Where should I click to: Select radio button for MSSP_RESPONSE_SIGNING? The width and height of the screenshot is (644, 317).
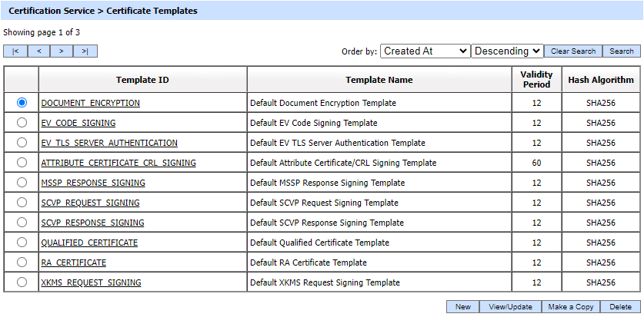[22, 182]
